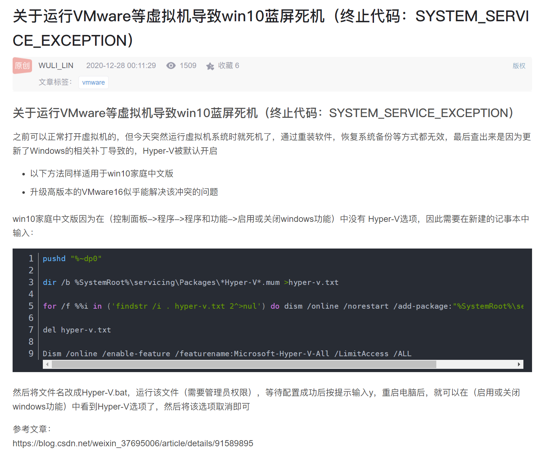Click line number 5 in code block
The image size is (545, 456).
point(31,306)
